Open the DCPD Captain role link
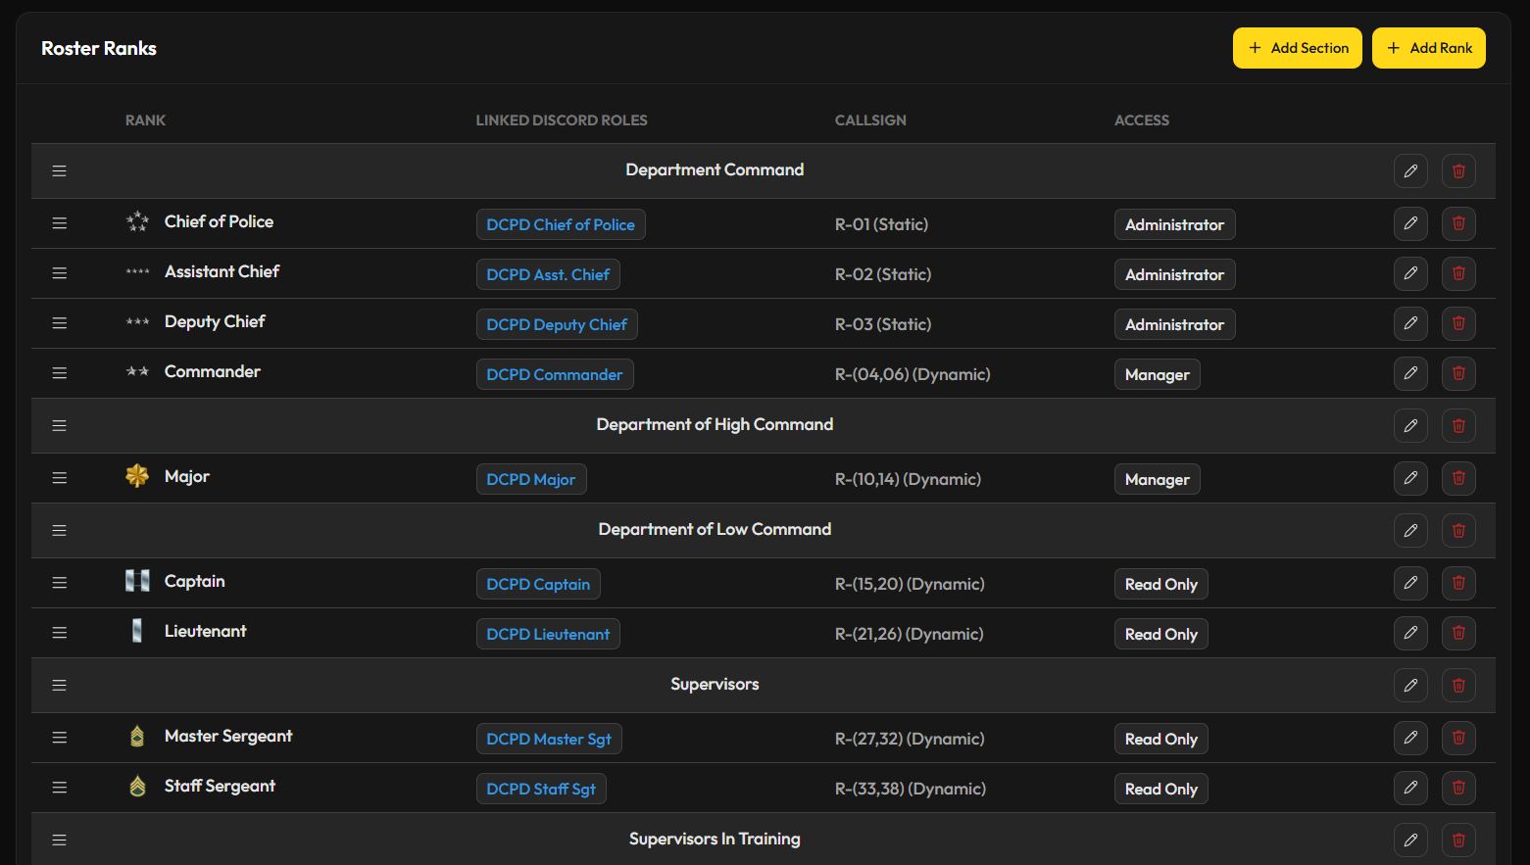1530x865 pixels. click(538, 584)
